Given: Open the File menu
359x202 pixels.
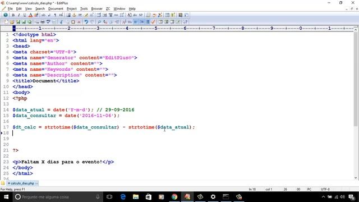Looking at the screenshot, I should coord(10,9).
